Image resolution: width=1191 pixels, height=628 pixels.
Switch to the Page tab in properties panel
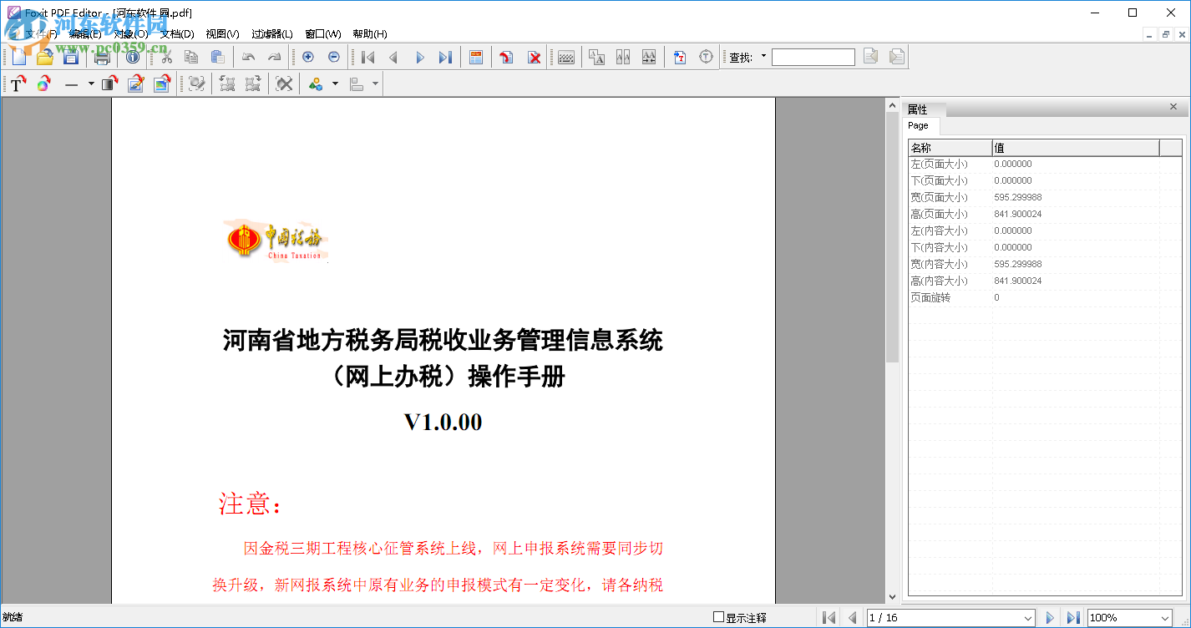pyautogui.click(x=920, y=125)
